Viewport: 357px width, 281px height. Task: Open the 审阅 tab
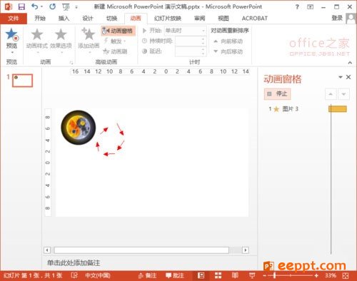click(199, 19)
